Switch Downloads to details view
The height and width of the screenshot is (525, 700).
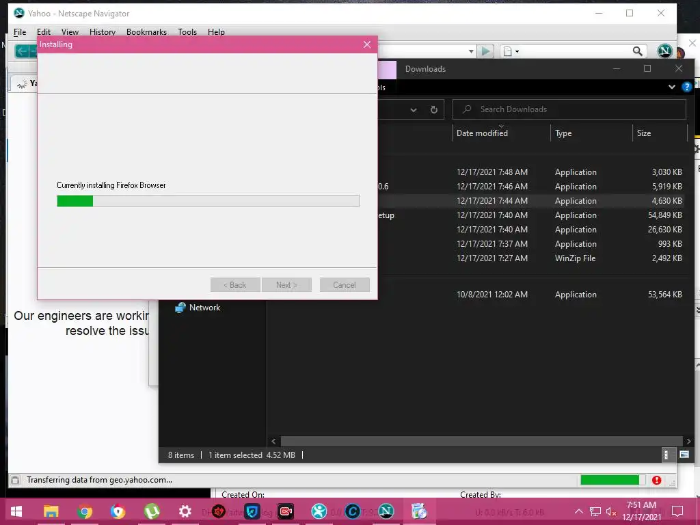[666, 455]
